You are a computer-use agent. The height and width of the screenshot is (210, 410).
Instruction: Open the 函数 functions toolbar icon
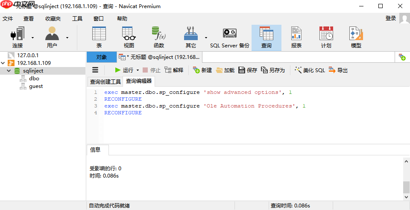[159, 38]
